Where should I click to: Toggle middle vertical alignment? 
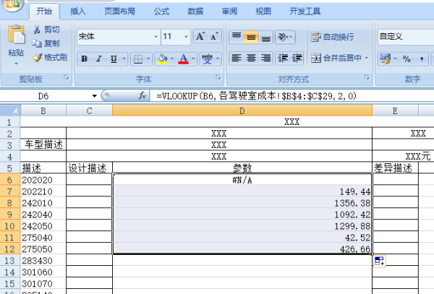pyautogui.click(x=251, y=37)
